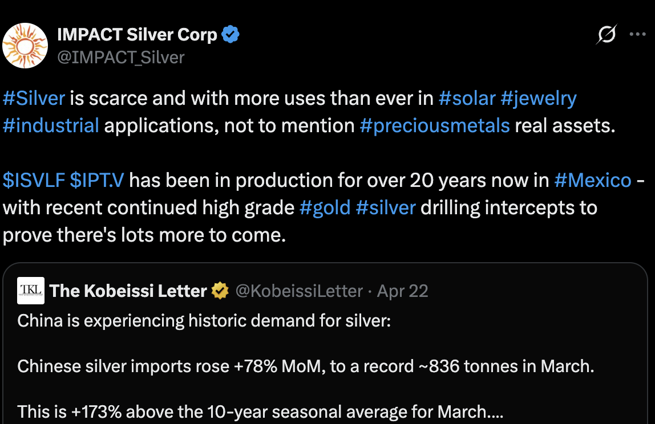Screen dimensions: 655x424
Task: Click the Apr 22 timestamp
Action: pos(402,291)
